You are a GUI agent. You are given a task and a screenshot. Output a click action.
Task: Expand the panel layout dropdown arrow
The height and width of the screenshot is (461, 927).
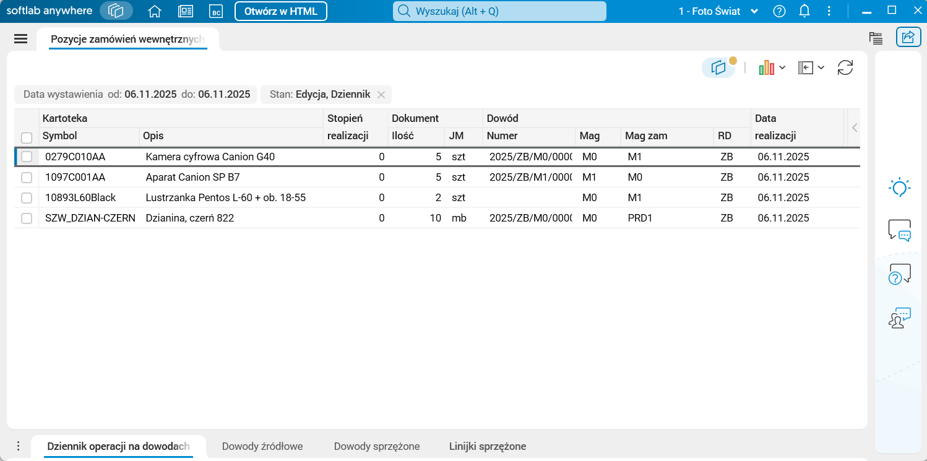(x=821, y=67)
